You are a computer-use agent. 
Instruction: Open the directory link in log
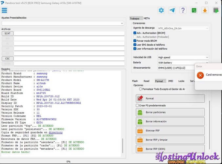coord(55,133)
